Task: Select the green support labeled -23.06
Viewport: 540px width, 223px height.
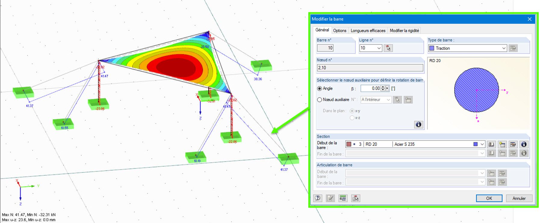Action: (98, 104)
